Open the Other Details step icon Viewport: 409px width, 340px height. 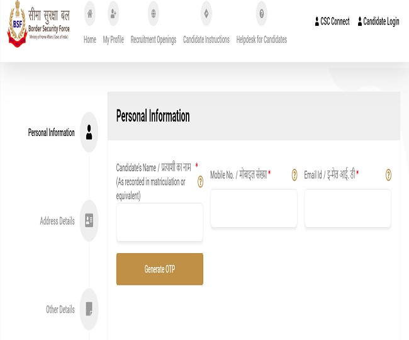point(89,309)
